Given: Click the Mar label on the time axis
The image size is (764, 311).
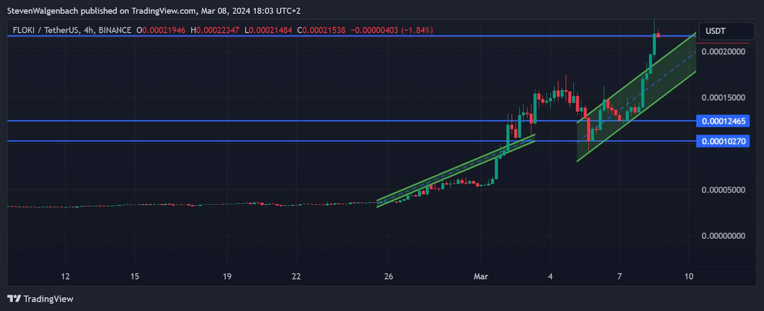Looking at the screenshot, I should point(480,277).
